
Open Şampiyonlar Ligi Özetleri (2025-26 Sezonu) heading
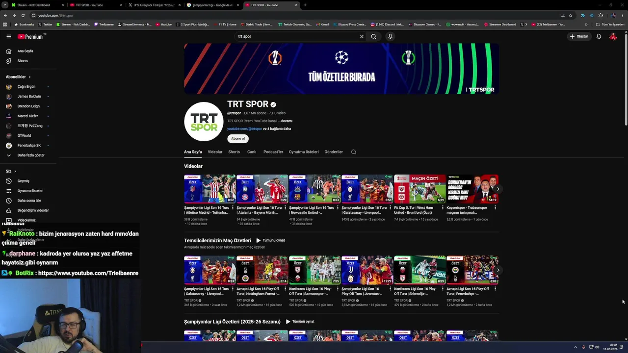click(232, 322)
